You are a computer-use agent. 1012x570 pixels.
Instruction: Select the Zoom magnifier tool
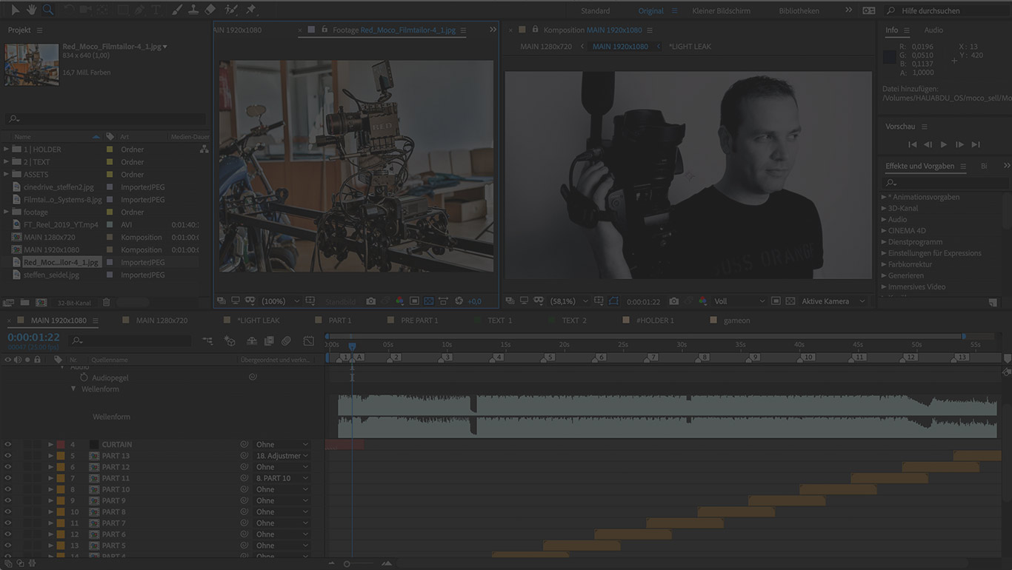[x=47, y=10]
